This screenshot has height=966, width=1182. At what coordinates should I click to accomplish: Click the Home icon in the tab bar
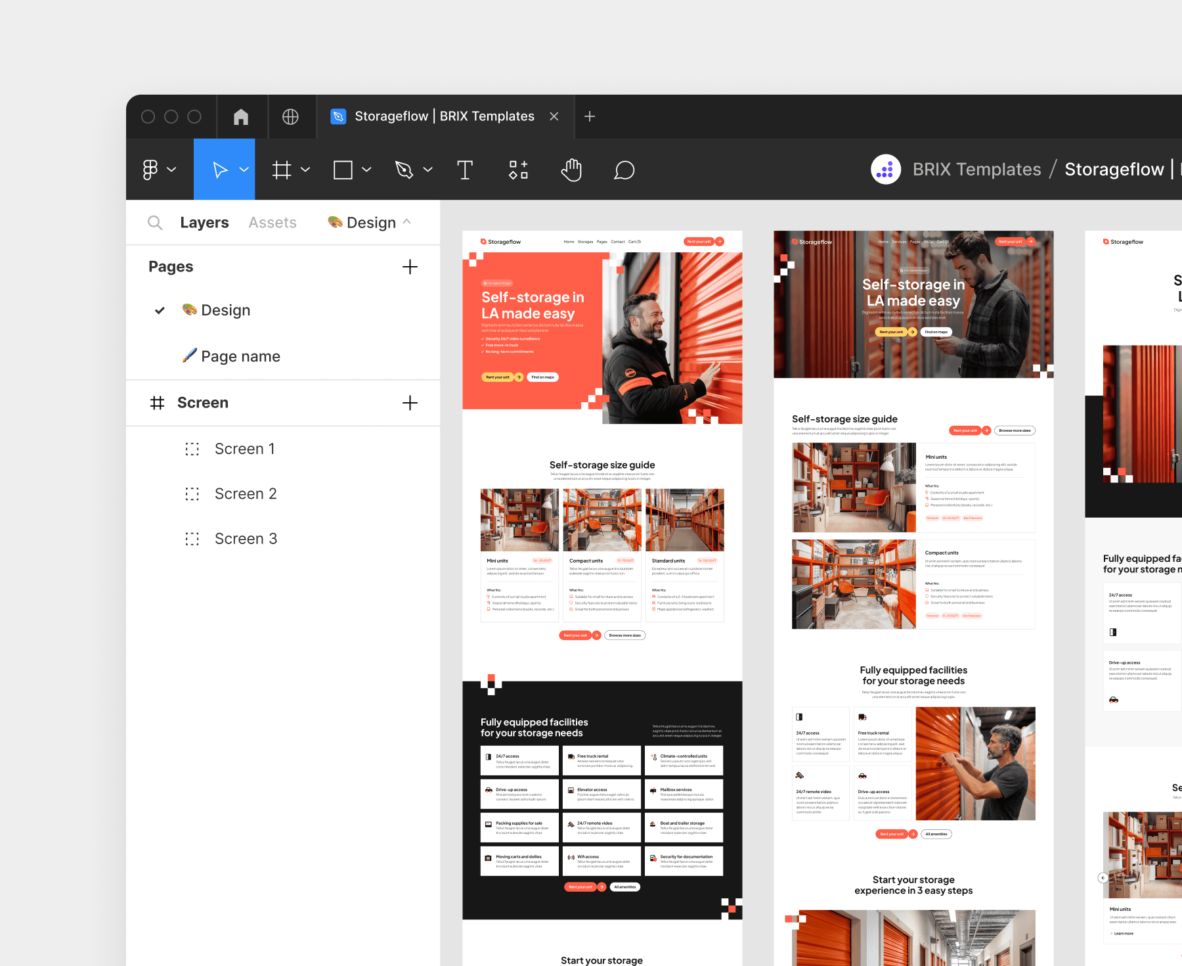click(241, 116)
